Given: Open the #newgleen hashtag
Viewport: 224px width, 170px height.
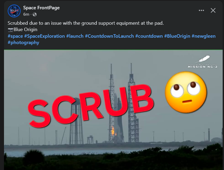Looking at the screenshot, I should click(204, 36).
